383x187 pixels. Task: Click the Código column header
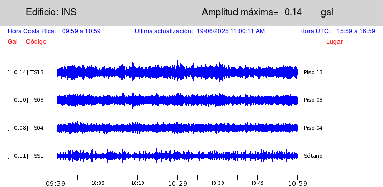[x=36, y=42]
